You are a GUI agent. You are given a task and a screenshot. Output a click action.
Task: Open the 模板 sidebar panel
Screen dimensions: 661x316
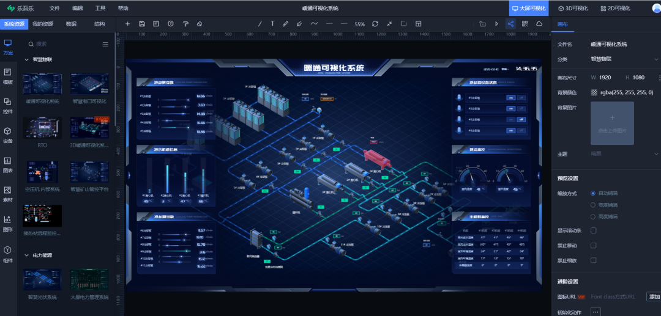tap(8, 76)
